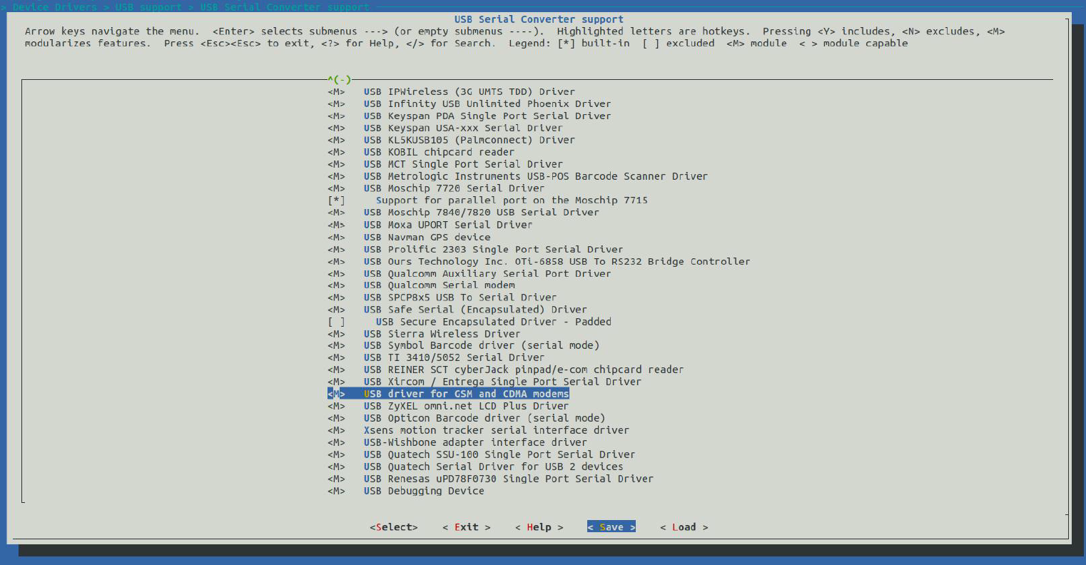
Task: Choose the Exit button
Action: (x=467, y=527)
